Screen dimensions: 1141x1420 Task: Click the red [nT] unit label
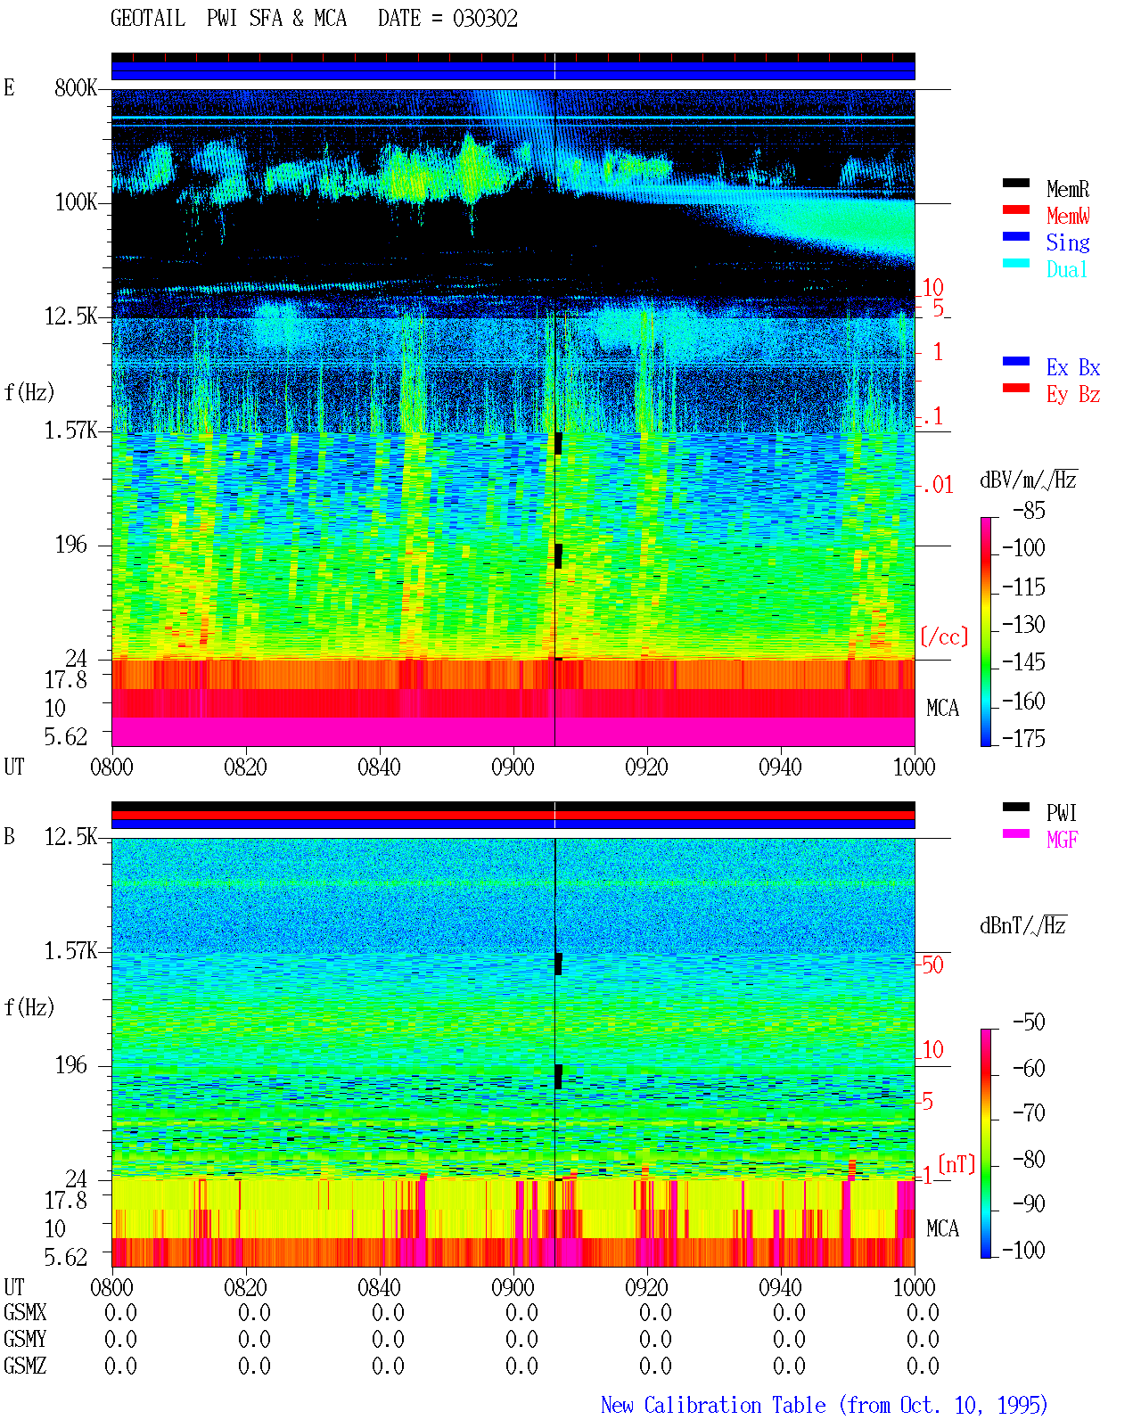click(x=956, y=1164)
